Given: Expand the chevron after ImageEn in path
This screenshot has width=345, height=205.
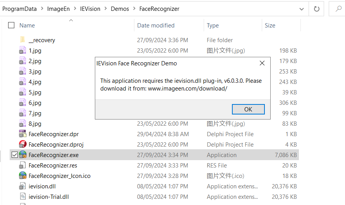Looking at the screenshot, I should click(x=75, y=9).
